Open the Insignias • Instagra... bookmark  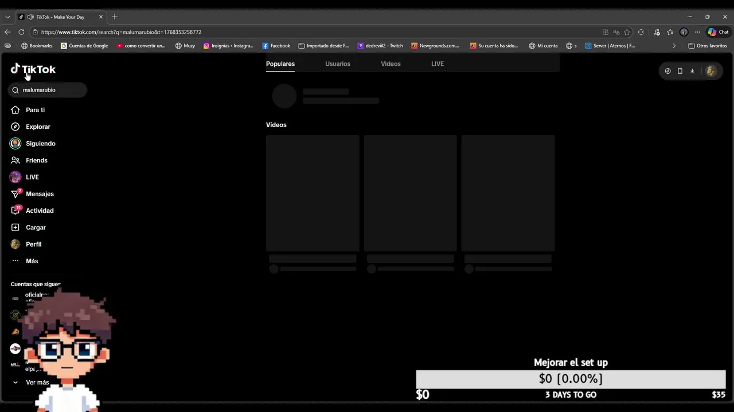click(x=228, y=46)
